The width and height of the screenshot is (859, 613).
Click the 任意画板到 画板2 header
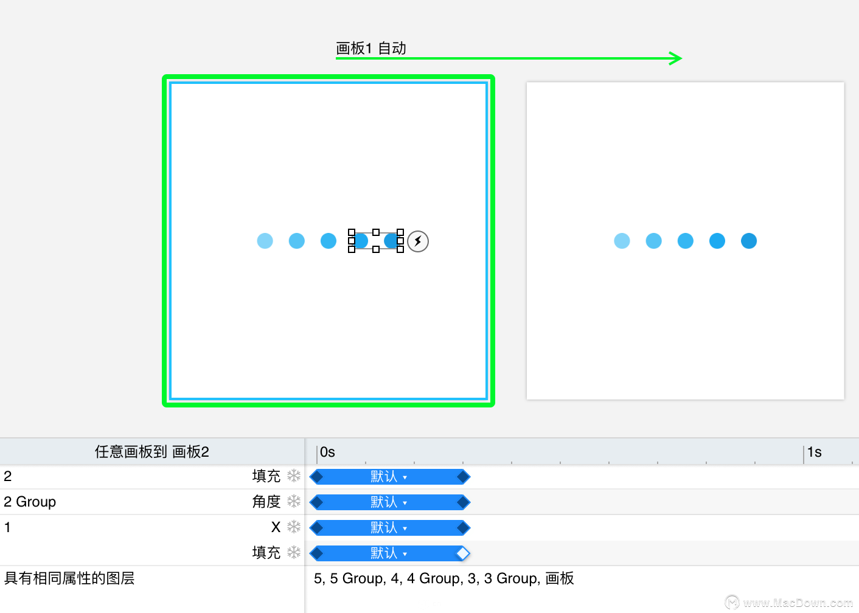tap(152, 452)
